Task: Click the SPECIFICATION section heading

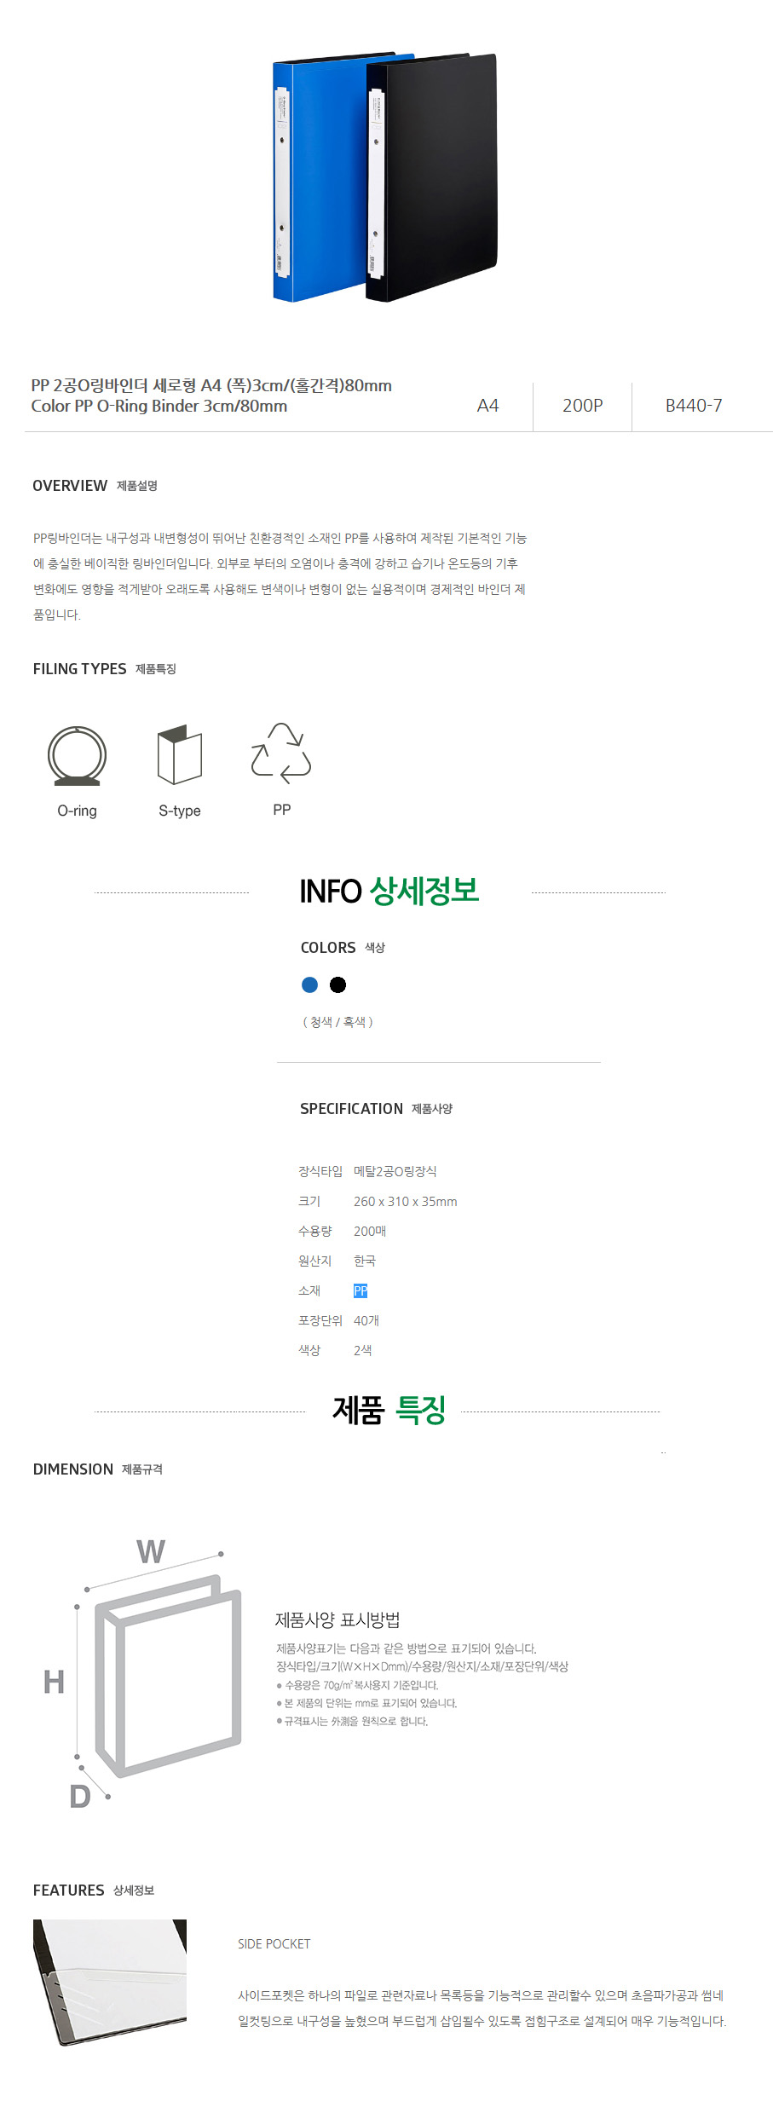Action: click(x=351, y=1109)
